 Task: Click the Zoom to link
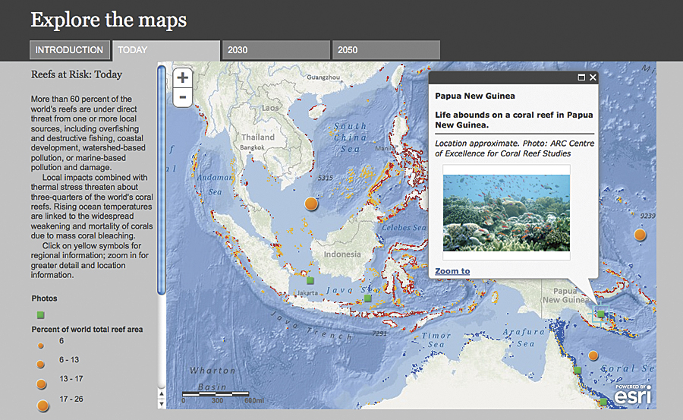tap(452, 271)
